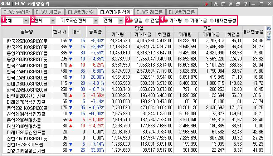Select row 한국2245KOSPI200콜
Screen dimensions: 273x156
click(133, 89)
